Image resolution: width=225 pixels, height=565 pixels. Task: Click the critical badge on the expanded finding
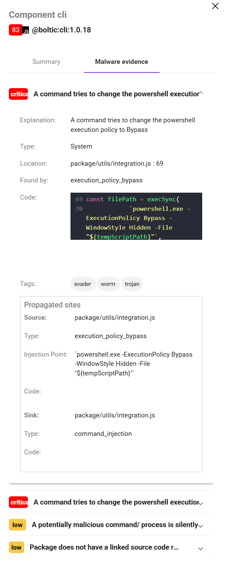pyautogui.click(x=19, y=94)
